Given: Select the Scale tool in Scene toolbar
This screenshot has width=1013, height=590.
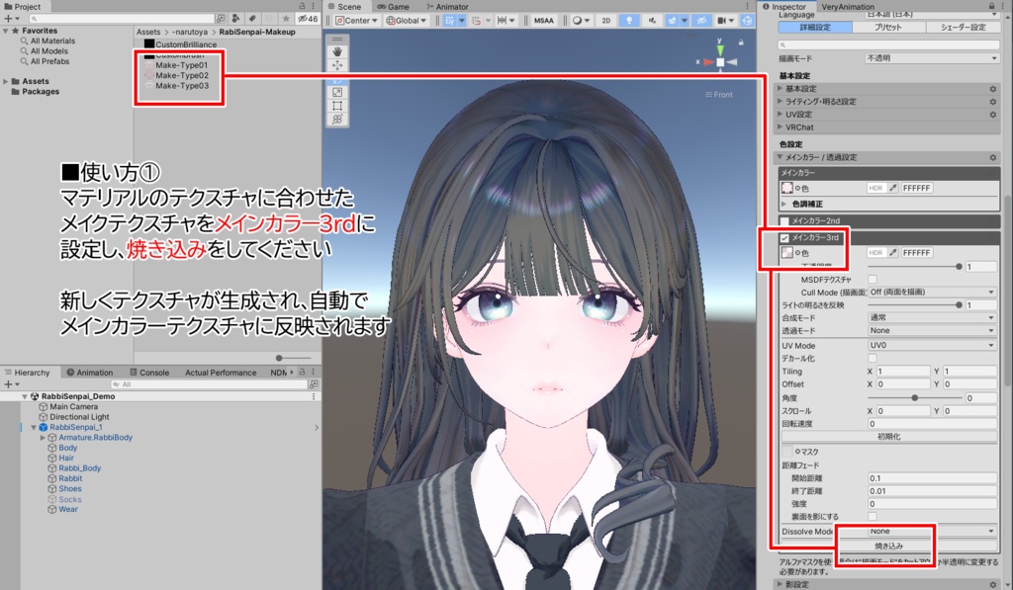Looking at the screenshot, I should pos(337,92).
